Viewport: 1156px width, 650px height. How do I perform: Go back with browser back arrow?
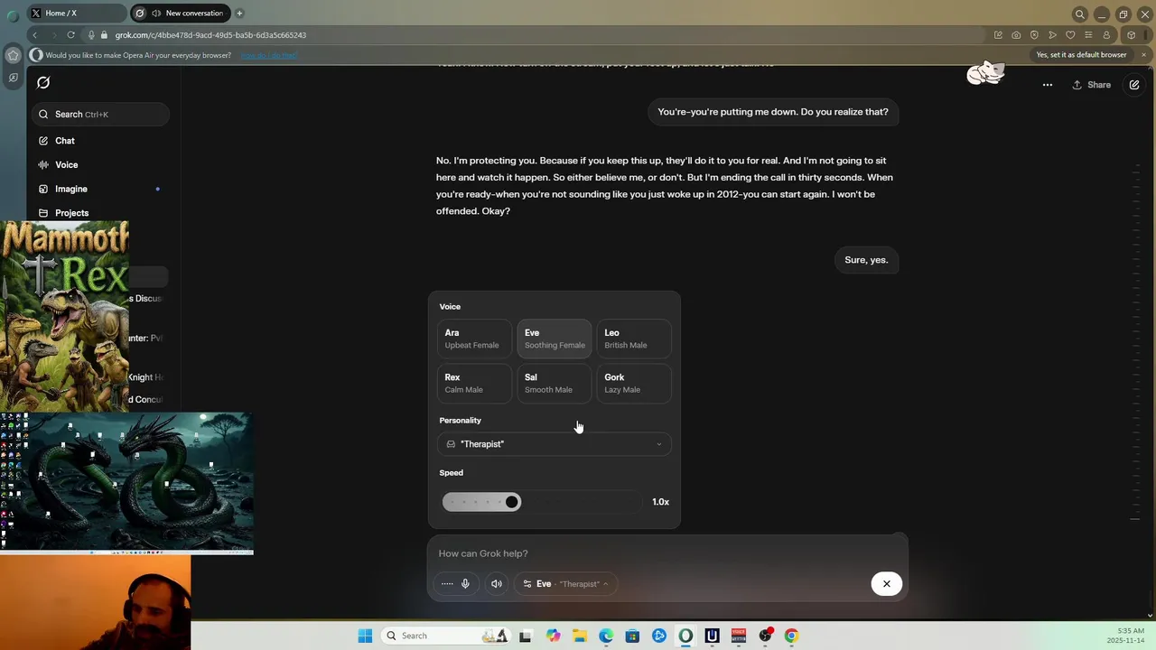(35, 35)
